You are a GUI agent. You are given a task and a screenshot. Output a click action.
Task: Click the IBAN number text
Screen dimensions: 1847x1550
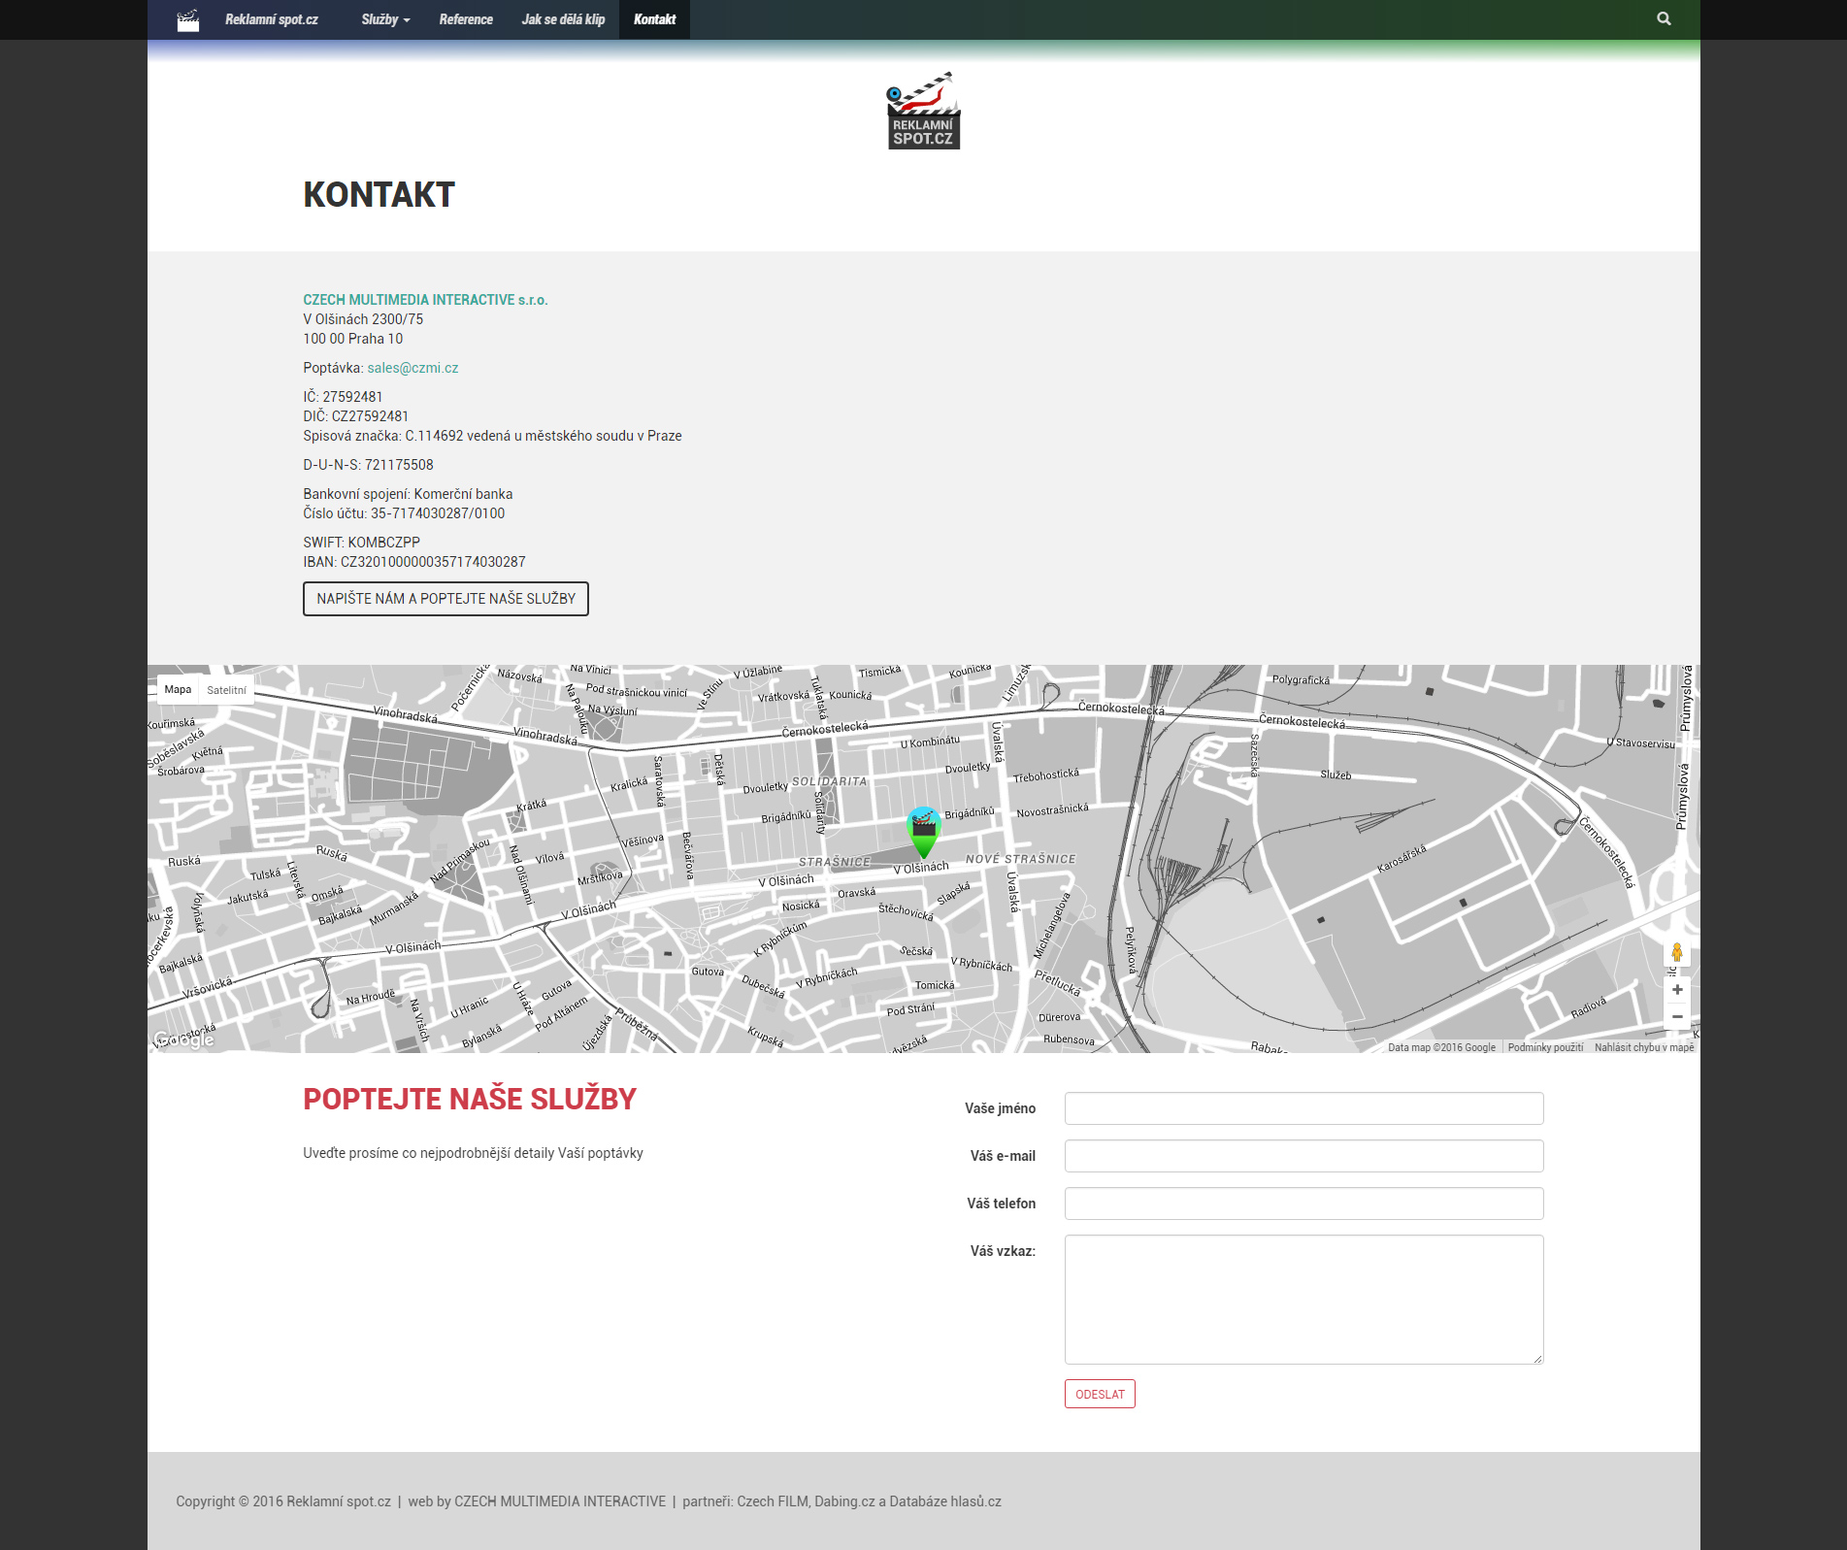(414, 562)
